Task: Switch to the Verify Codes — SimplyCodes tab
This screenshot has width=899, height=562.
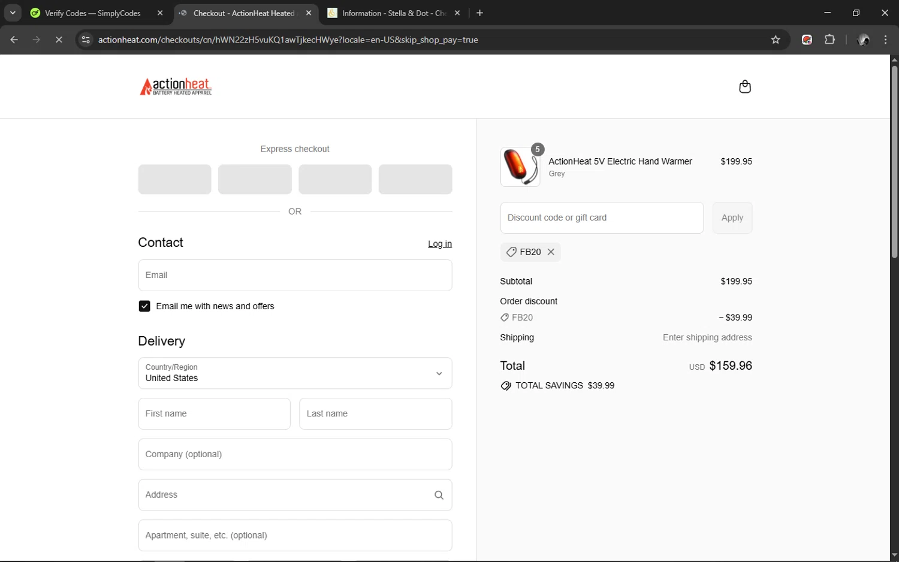Action: (x=93, y=13)
